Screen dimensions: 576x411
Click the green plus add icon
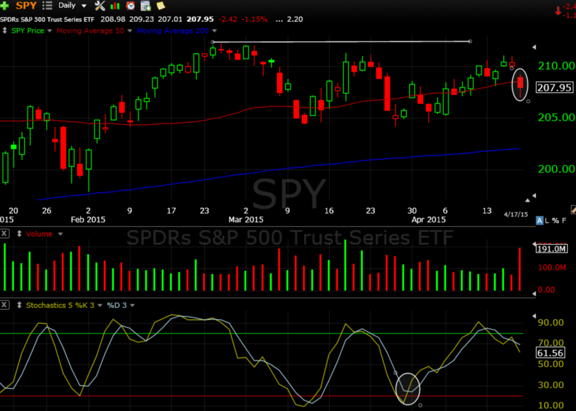point(4,6)
